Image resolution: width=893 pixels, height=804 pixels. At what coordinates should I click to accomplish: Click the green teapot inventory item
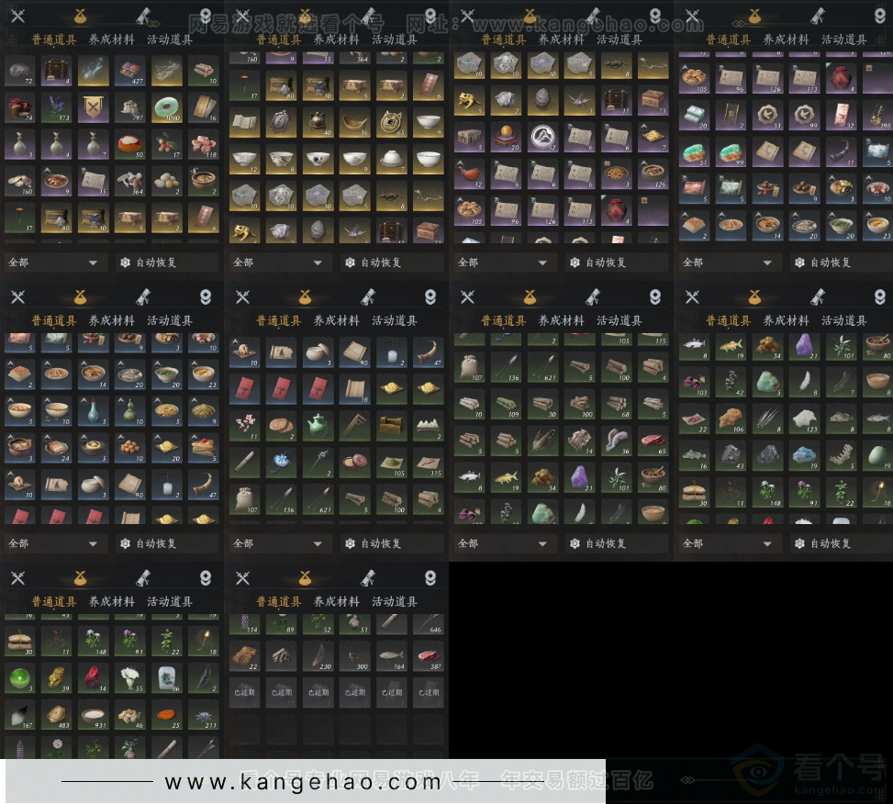pyautogui.click(x=318, y=425)
